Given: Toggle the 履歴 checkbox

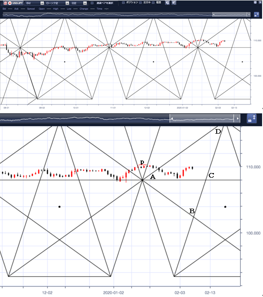Looking at the screenshot, I should tap(153, 3).
